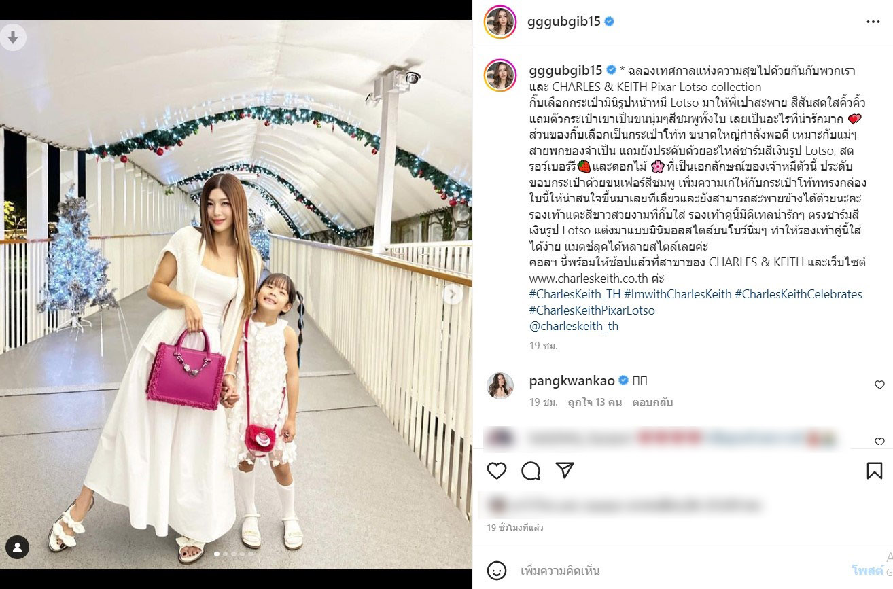
Task: Open the emoji picker in comment box
Action: click(497, 570)
